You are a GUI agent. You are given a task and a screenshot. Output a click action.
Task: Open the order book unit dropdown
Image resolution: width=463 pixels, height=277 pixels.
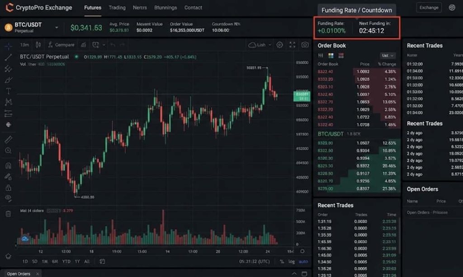(387, 56)
